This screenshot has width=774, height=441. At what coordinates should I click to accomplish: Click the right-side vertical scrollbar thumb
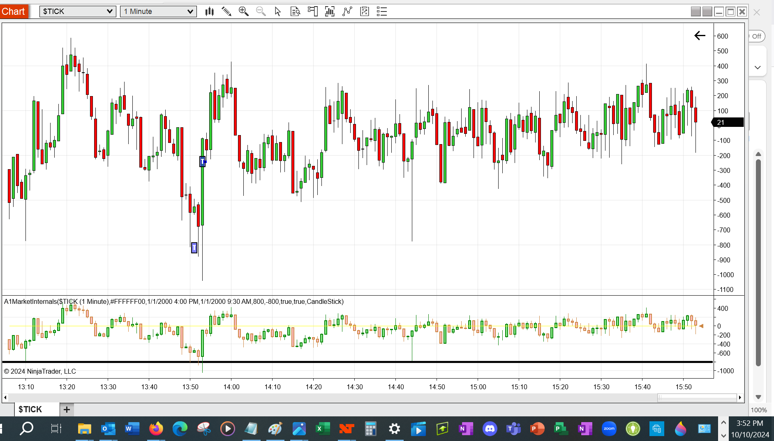pyautogui.click(x=758, y=263)
